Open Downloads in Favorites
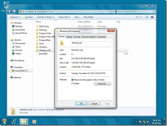 tap(18, 30)
